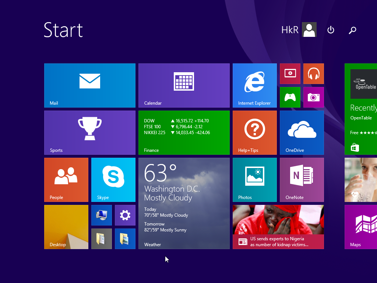The width and height of the screenshot is (377, 283).
Task: Click the FTSE 100 stock line
Action: 173,127
